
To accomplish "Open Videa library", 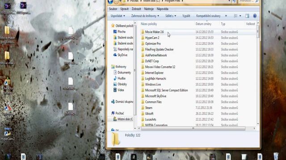I will [118, 90].
